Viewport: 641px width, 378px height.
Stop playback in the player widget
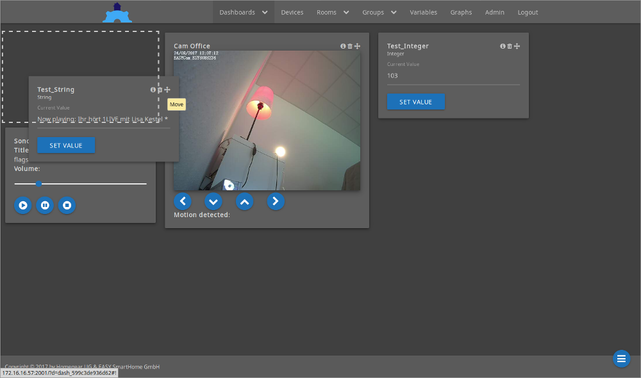coord(67,206)
